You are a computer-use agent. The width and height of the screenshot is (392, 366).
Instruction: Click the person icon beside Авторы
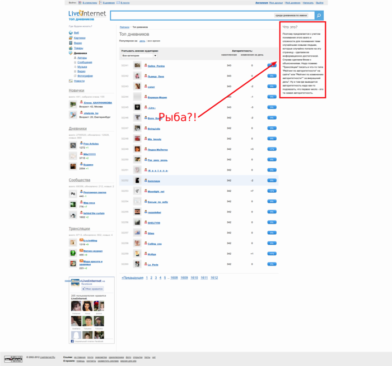(x=75, y=58)
